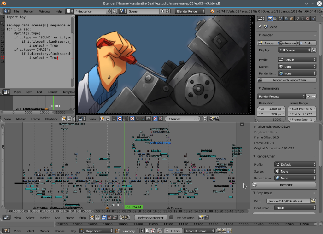Click Render with RenderChan button
The width and height of the screenshot is (323, 234).
pyautogui.click(x=286, y=80)
